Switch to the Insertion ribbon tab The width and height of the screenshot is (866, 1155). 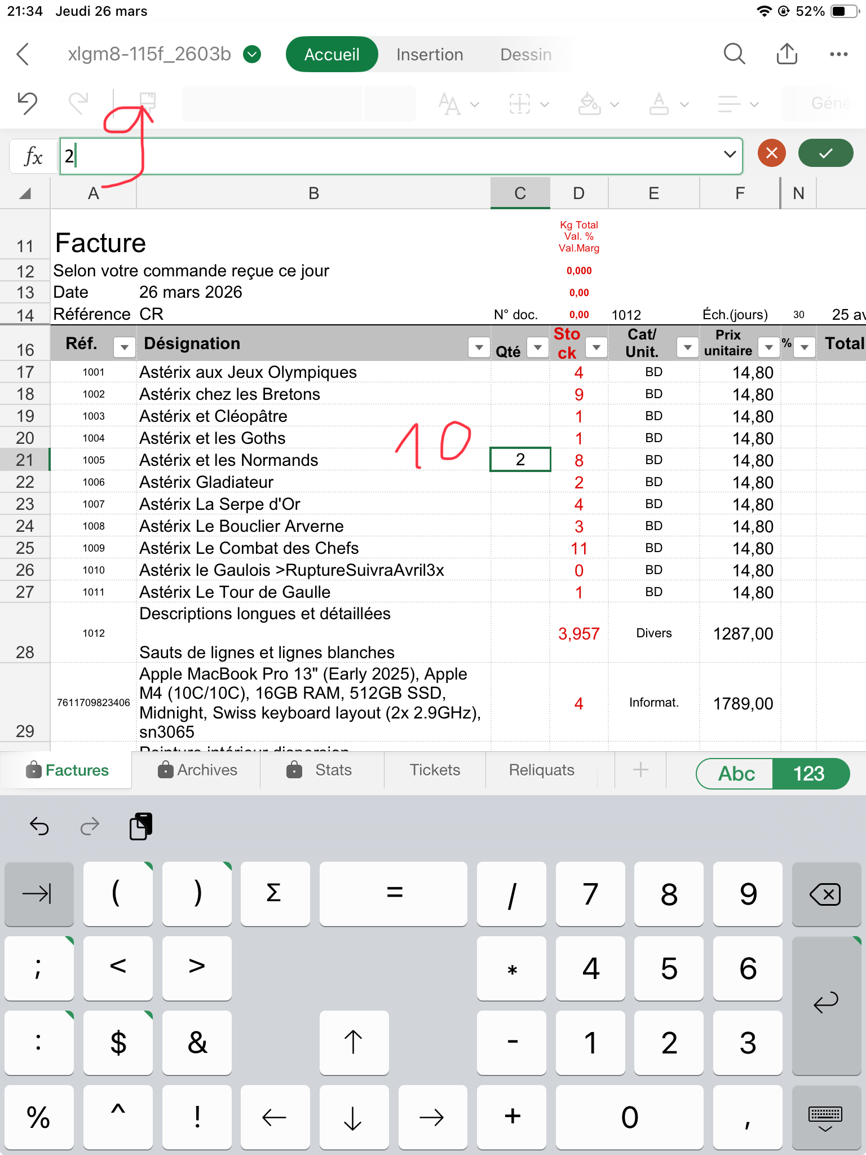(429, 54)
